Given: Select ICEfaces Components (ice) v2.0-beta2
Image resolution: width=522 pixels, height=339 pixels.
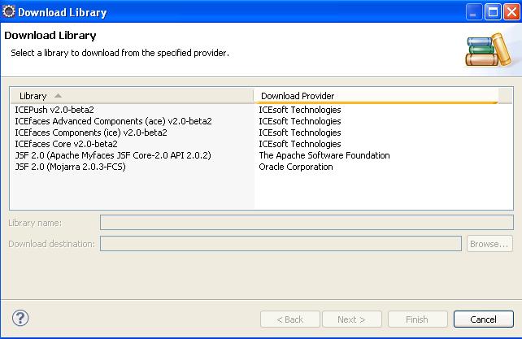Looking at the screenshot, I should coord(91,133).
